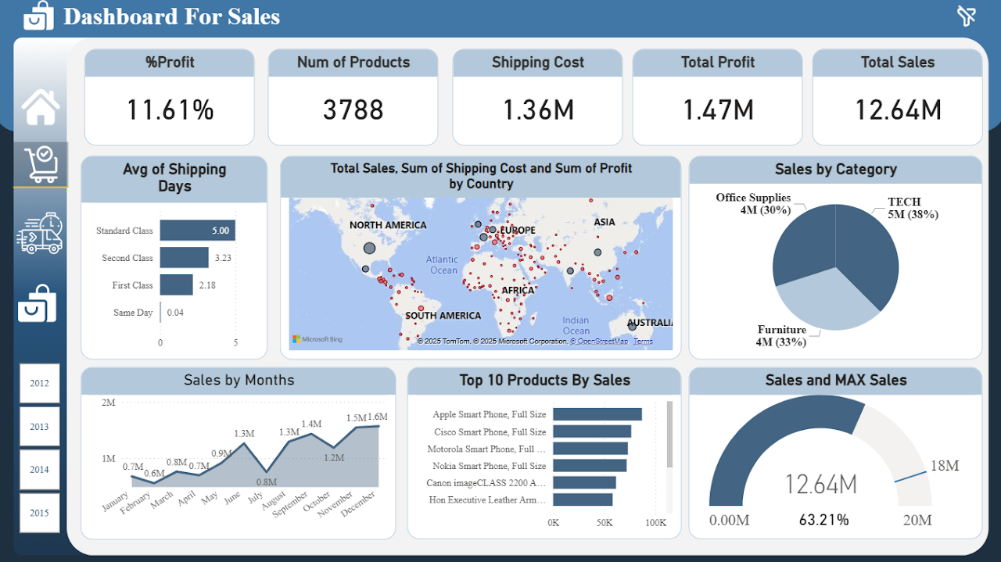Select the Home icon in the sidebar
The height and width of the screenshot is (562, 1001).
(40, 107)
